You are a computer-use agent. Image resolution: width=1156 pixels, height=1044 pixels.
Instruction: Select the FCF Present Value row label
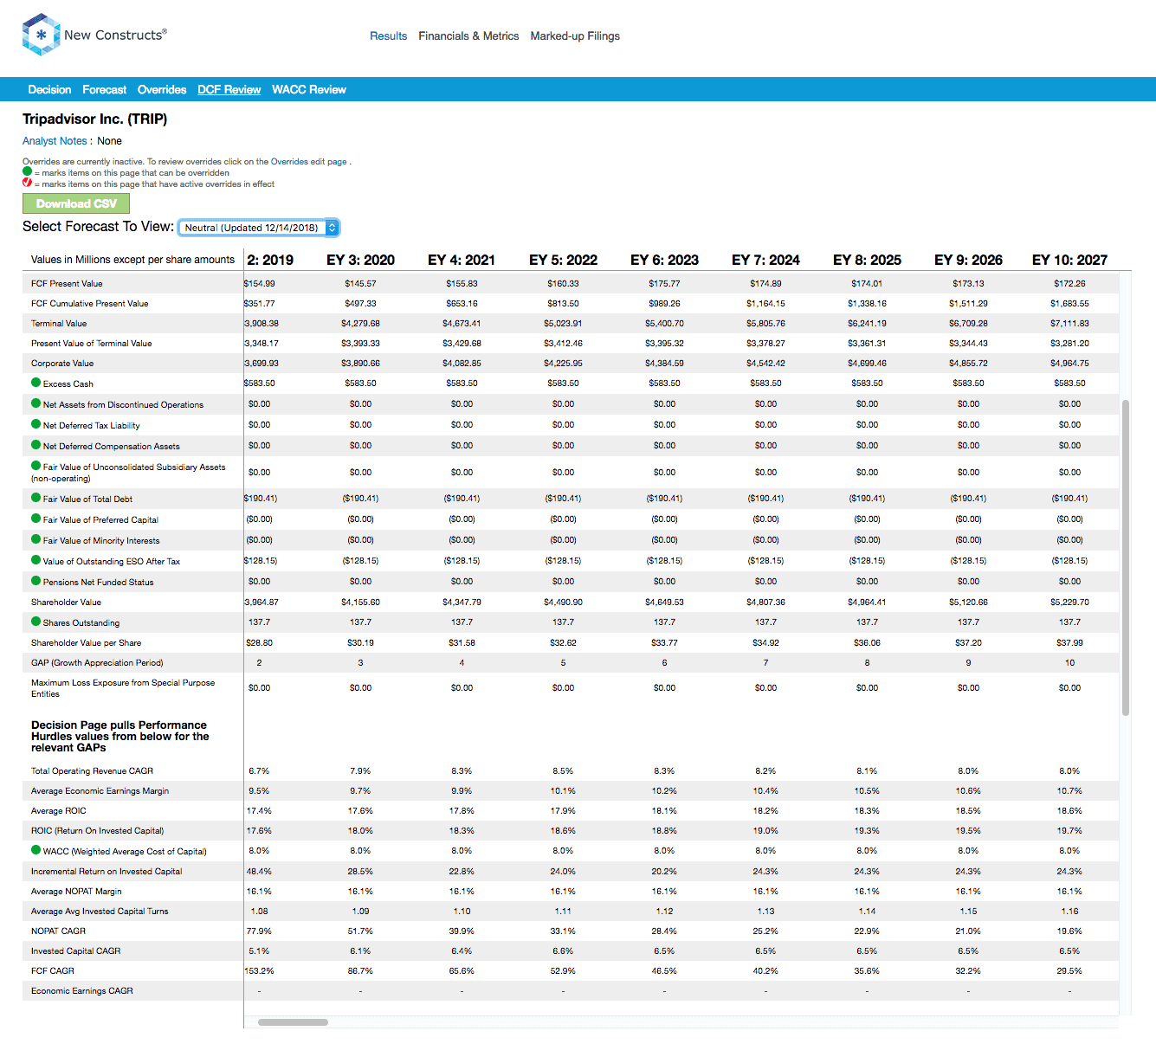coord(67,284)
